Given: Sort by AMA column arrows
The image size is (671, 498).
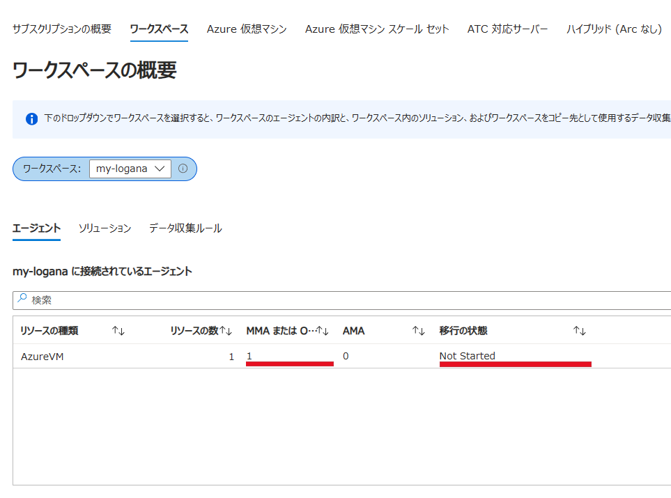Looking at the screenshot, I should point(418,331).
